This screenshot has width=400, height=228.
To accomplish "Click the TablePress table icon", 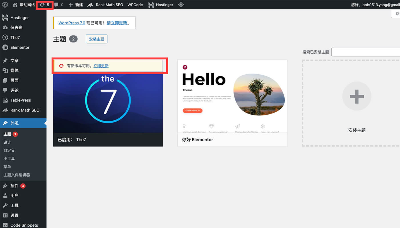I will [x=5, y=100].
